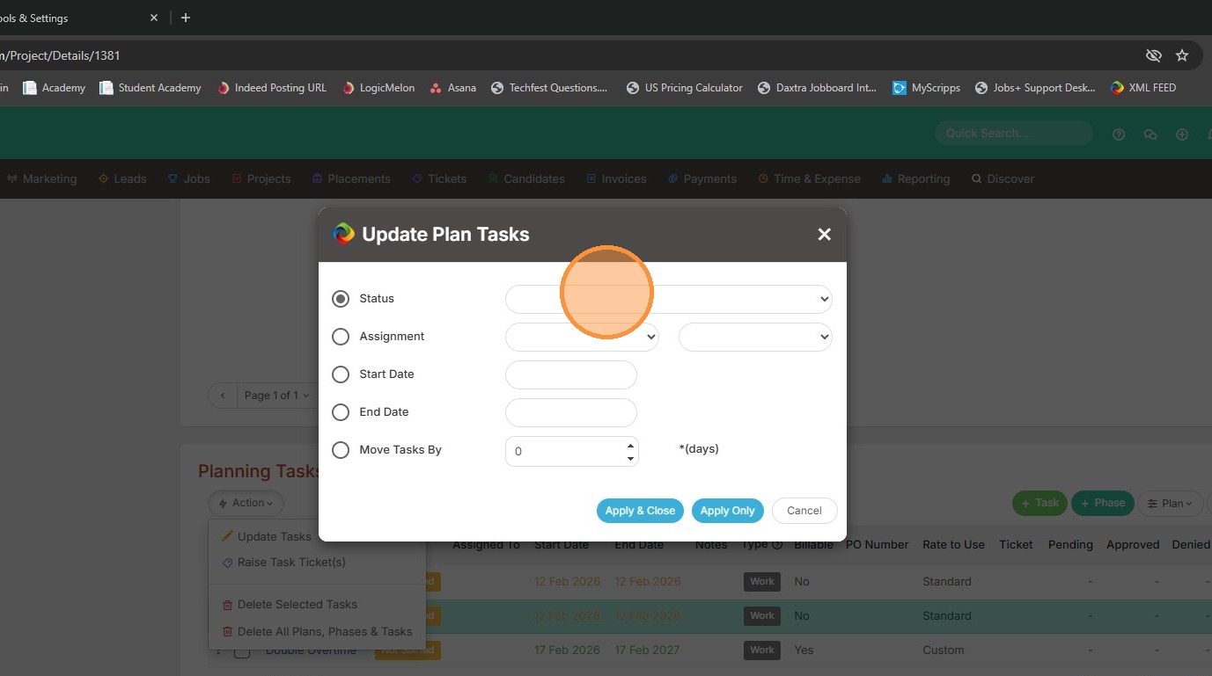Viewport: 1212px width, 676px height.
Task: Open the Jobs navigation tab
Action: point(188,178)
